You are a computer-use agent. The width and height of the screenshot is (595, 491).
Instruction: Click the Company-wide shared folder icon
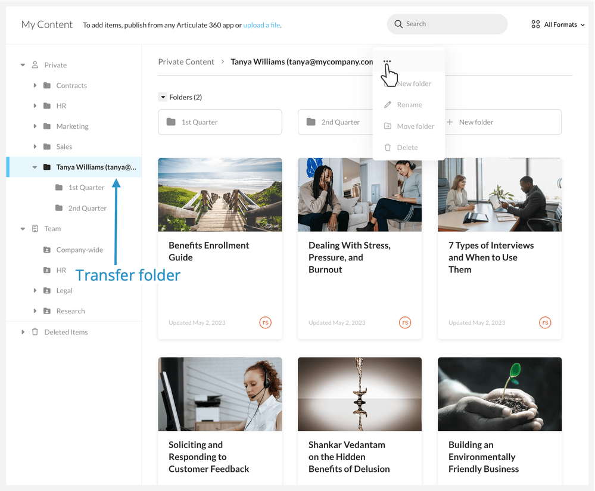[47, 250]
